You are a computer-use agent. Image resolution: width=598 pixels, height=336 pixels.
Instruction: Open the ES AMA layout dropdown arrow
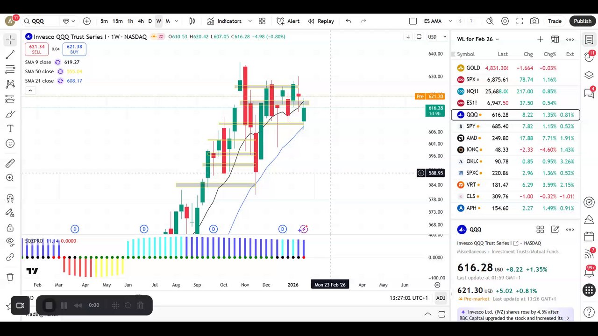450,21
